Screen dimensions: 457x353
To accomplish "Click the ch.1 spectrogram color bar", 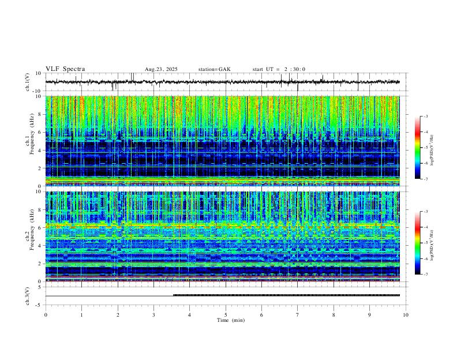I will pyautogui.click(x=418, y=148).
